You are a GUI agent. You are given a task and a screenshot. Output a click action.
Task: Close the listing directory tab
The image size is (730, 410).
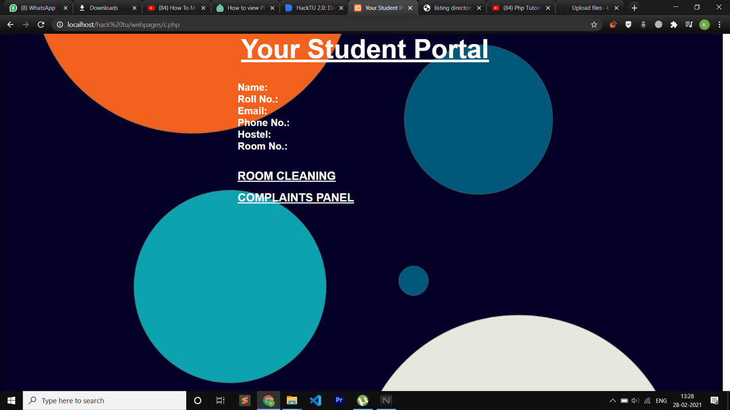pos(479,8)
